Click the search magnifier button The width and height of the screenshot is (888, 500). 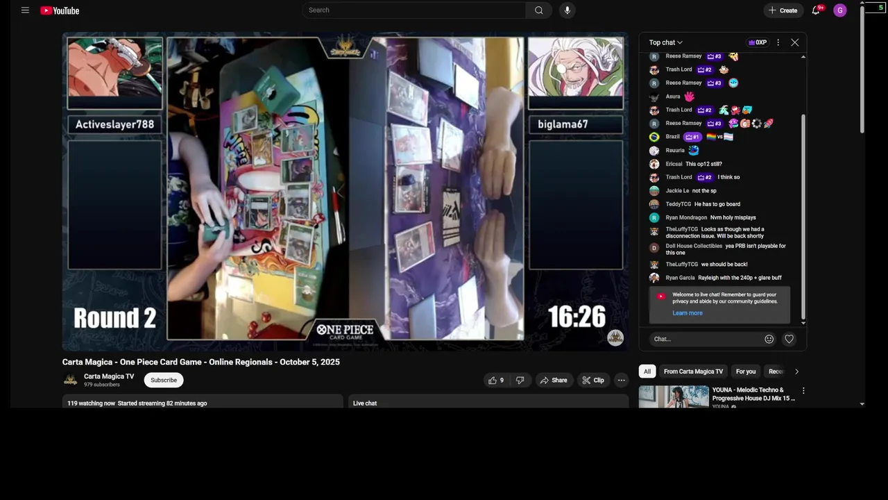point(539,10)
